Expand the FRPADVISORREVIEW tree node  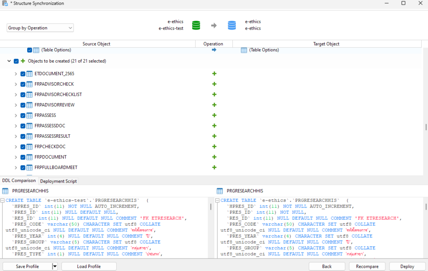click(16, 105)
